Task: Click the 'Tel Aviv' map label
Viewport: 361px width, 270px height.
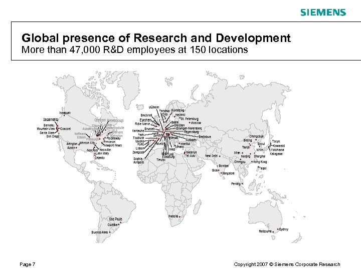Action: [x=190, y=155]
